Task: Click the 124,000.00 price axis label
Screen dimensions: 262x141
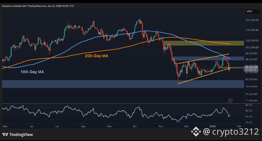Action: coord(252,20)
